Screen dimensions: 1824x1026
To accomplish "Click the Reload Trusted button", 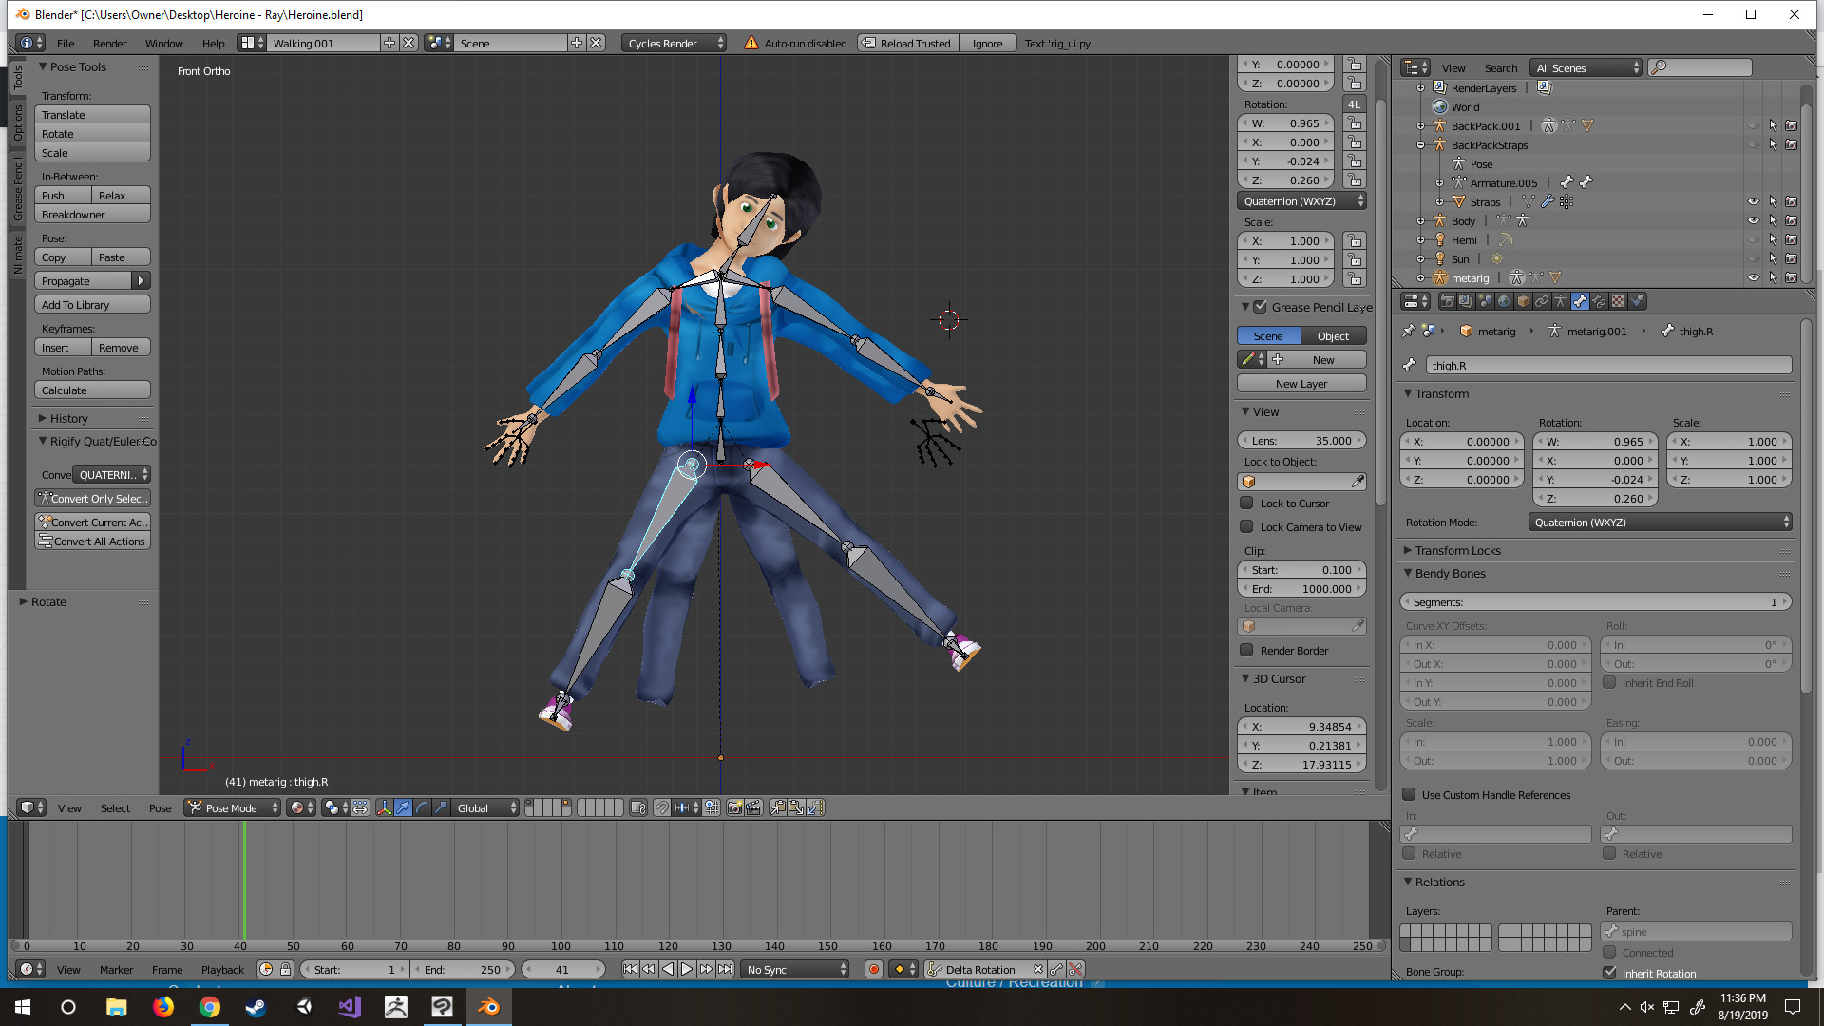I will pyautogui.click(x=907, y=44).
